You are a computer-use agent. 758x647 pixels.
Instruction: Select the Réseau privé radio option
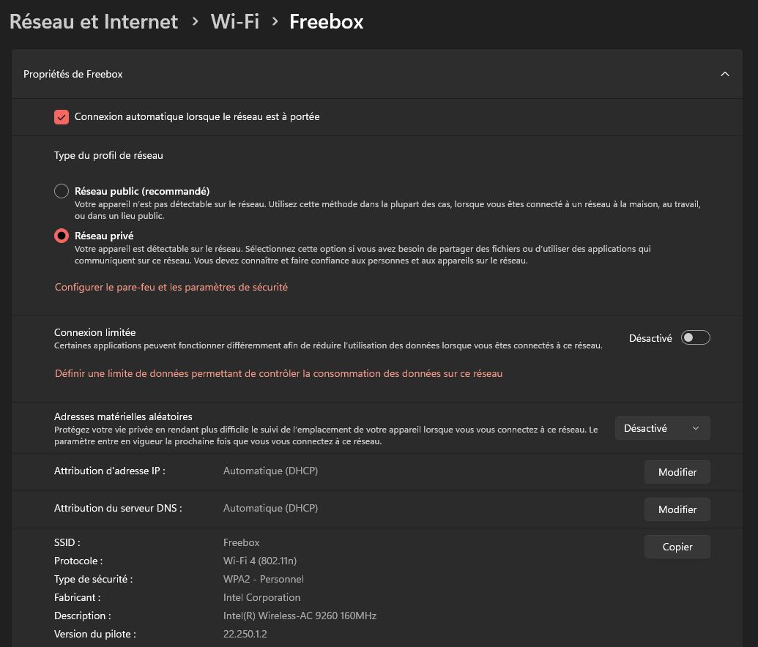tap(62, 236)
